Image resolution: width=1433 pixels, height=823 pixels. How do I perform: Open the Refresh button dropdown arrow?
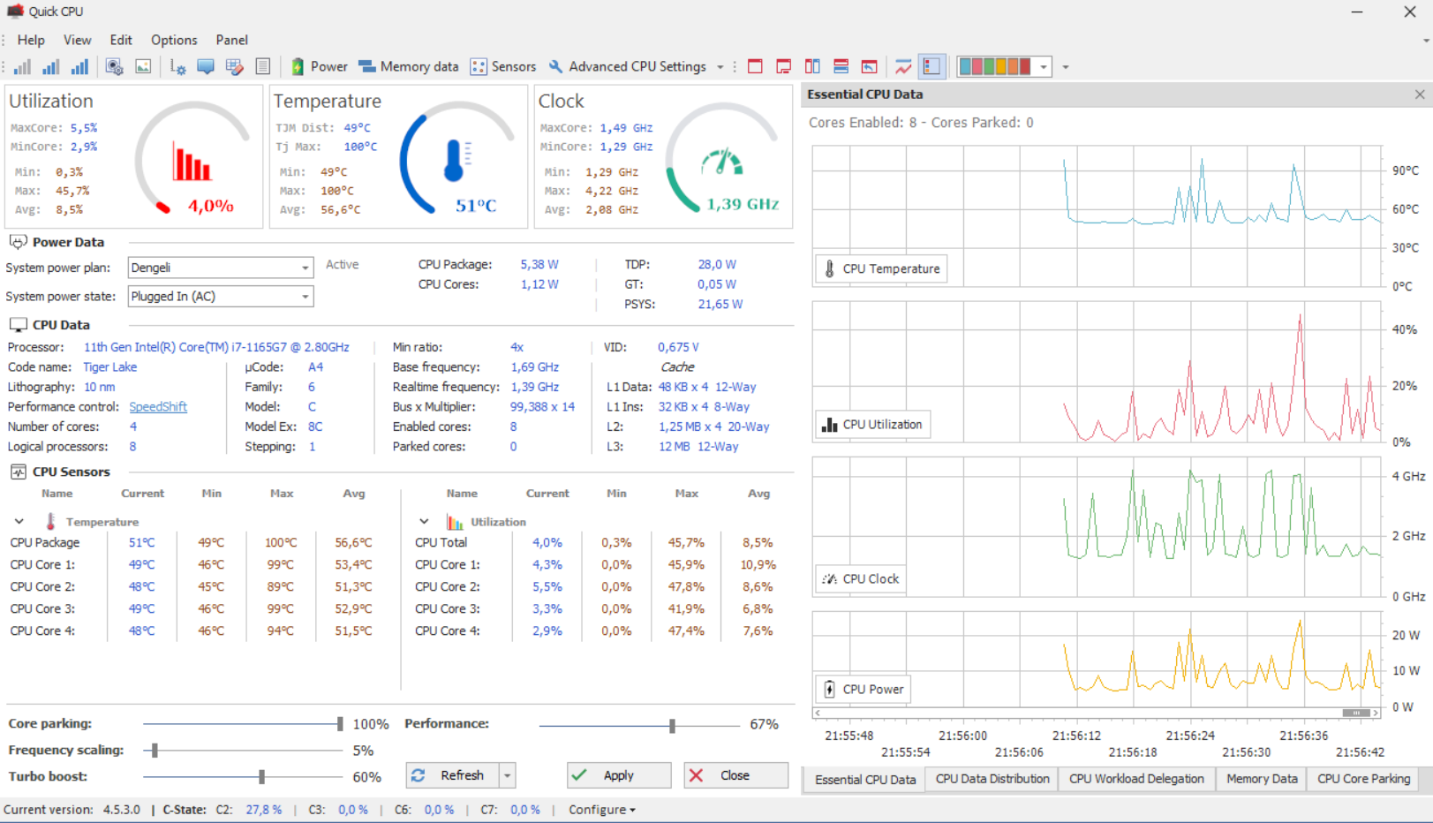(x=508, y=775)
